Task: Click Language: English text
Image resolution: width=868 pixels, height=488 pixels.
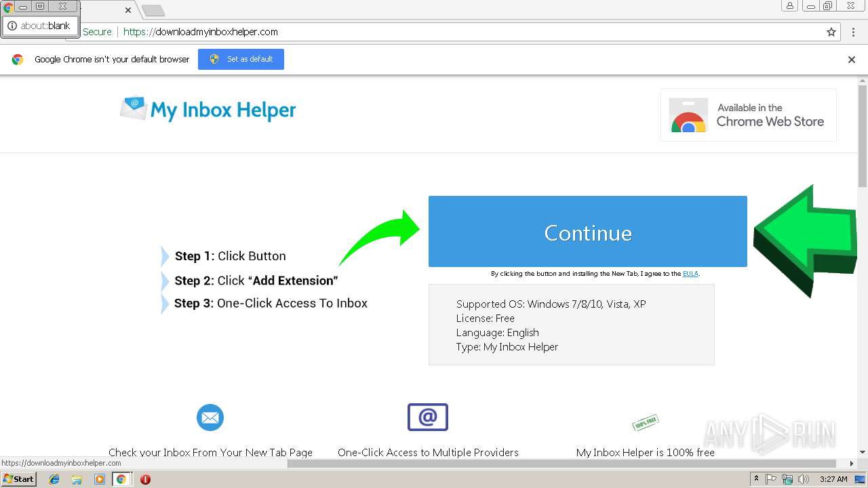Action: [x=497, y=332]
